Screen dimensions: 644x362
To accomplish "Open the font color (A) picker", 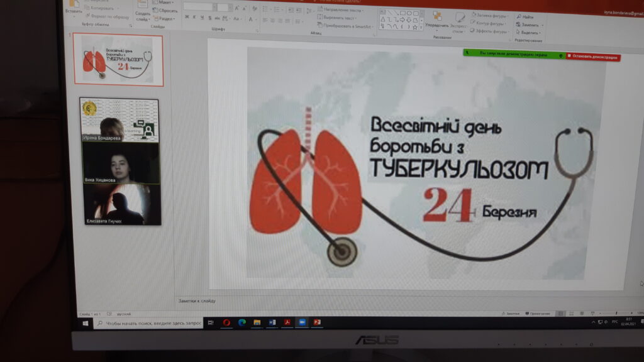I will (251, 19).
